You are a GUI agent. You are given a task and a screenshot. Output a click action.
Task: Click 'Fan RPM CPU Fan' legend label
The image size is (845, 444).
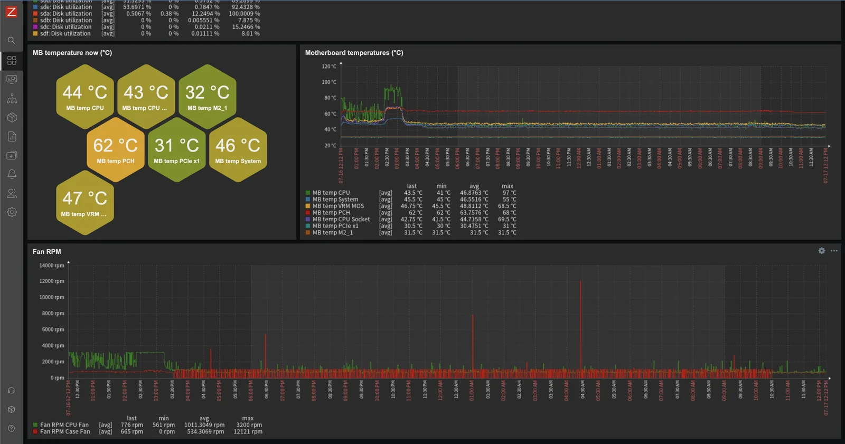[x=64, y=425]
